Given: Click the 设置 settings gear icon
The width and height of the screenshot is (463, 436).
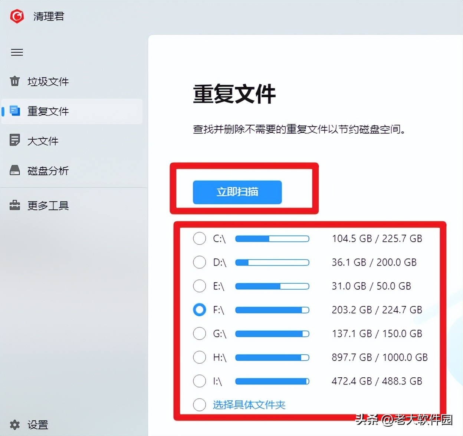Looking at the screenshot, I should click(14, 425).
